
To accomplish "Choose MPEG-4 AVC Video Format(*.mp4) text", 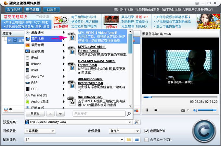I will (92, 49).
